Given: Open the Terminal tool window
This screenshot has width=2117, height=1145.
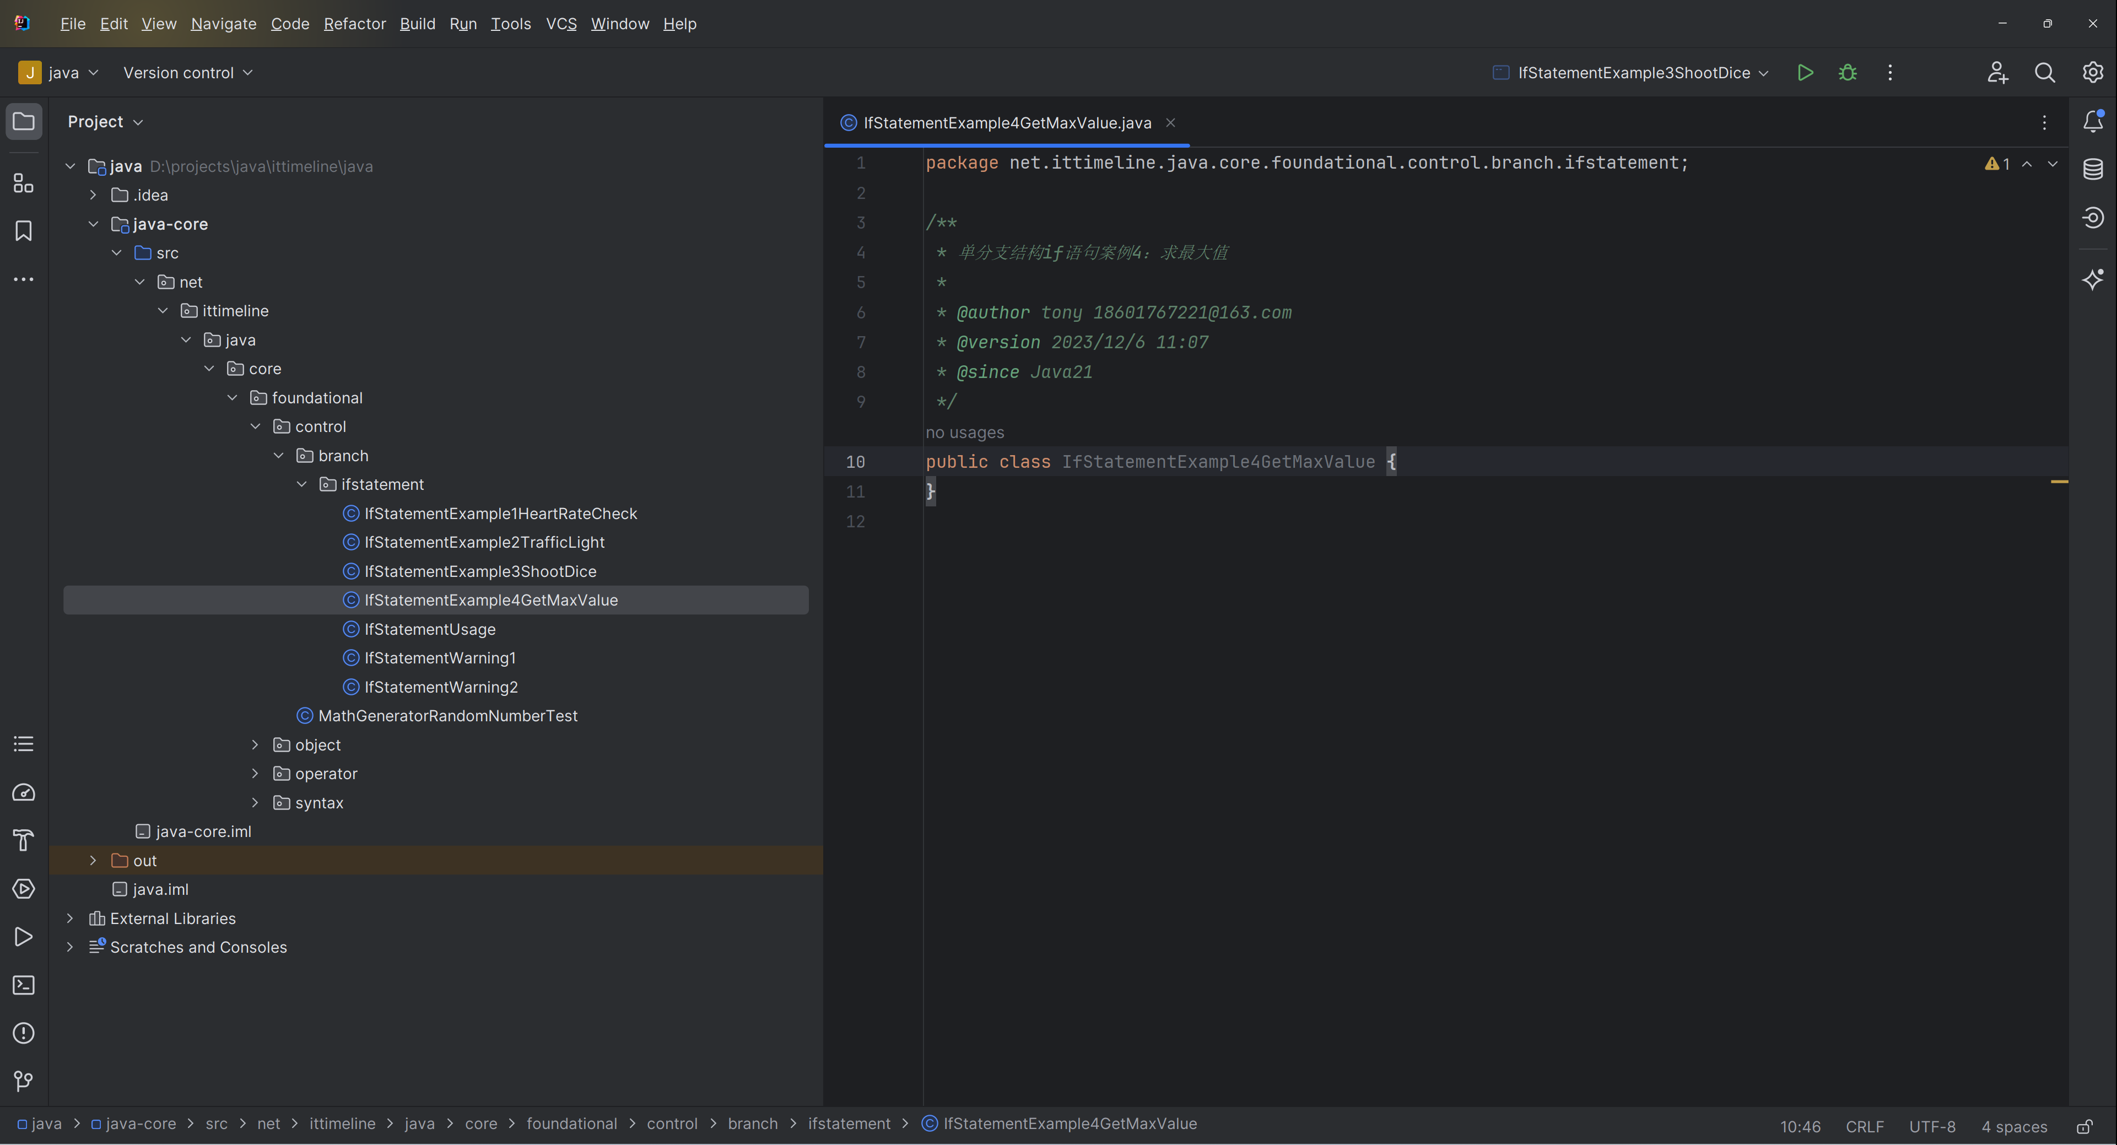Looking at the screenshot, I should (24, 986).
